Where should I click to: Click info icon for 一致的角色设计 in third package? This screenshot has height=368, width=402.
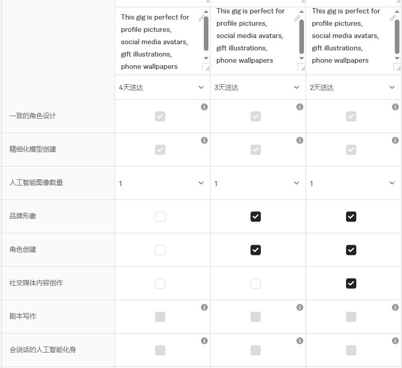395,107
